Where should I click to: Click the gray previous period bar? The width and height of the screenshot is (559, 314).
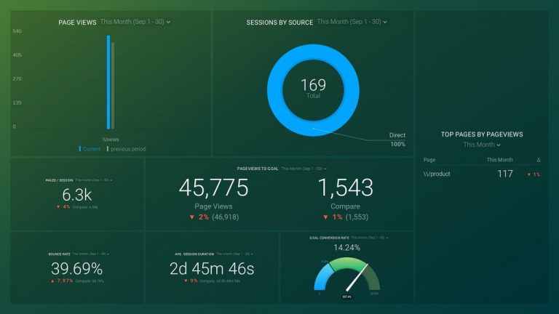pos(113,86)
